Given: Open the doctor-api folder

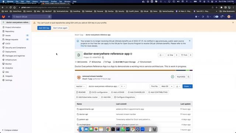Looking at the screenshot, I should tap(84, 114).
